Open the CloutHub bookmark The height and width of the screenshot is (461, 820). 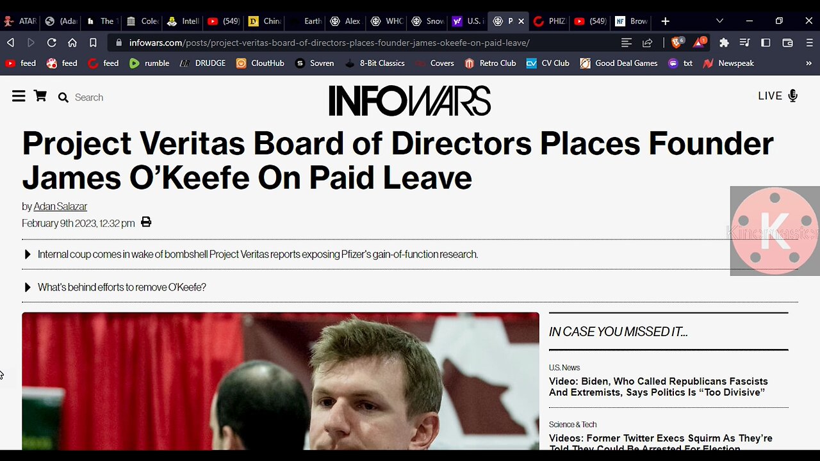[x=260, y=63]
